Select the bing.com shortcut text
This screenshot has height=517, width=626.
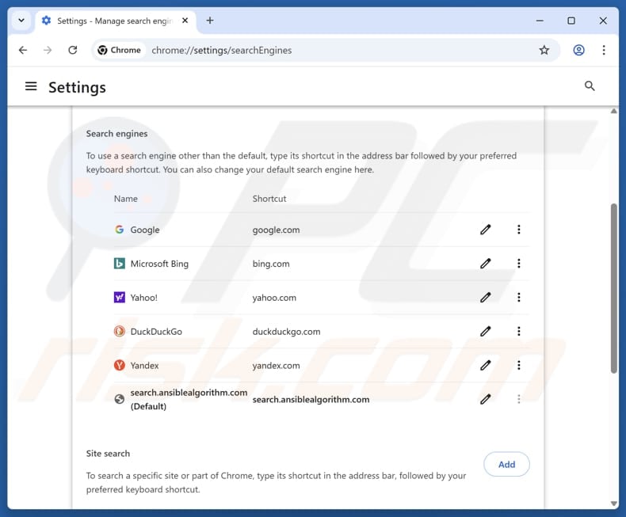[x=271, y=264]
